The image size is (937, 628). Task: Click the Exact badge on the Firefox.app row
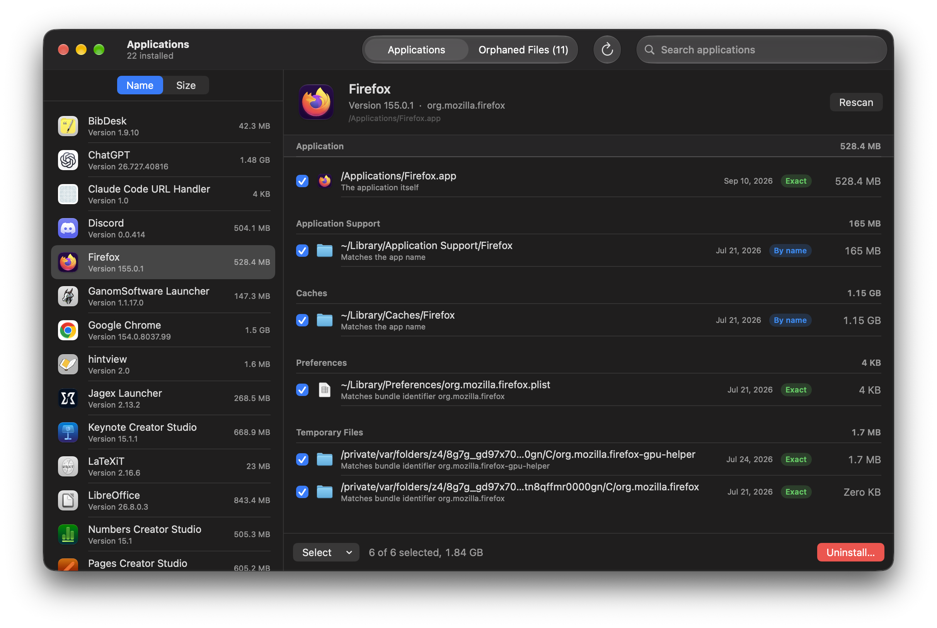pos(796,181)
